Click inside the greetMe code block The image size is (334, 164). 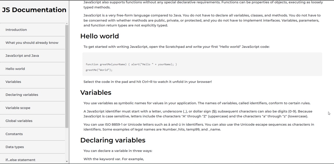202,64
